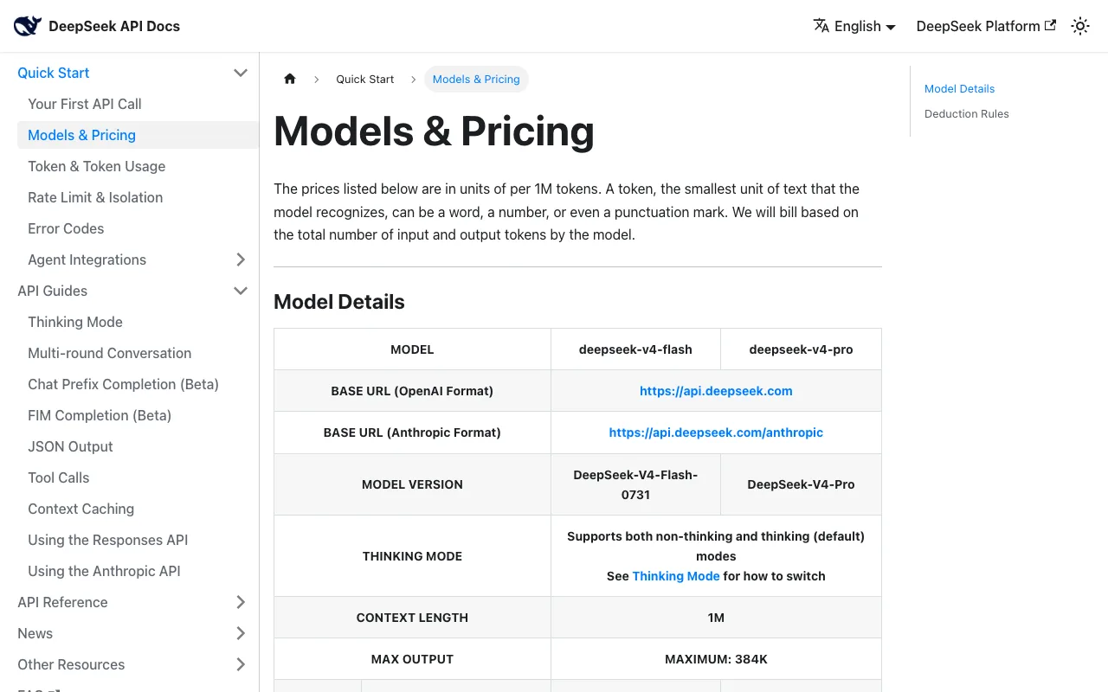Viewport: 1108px width, 692px height.
Task: Click API Guides sidebar heading
Action: (52, 291)
